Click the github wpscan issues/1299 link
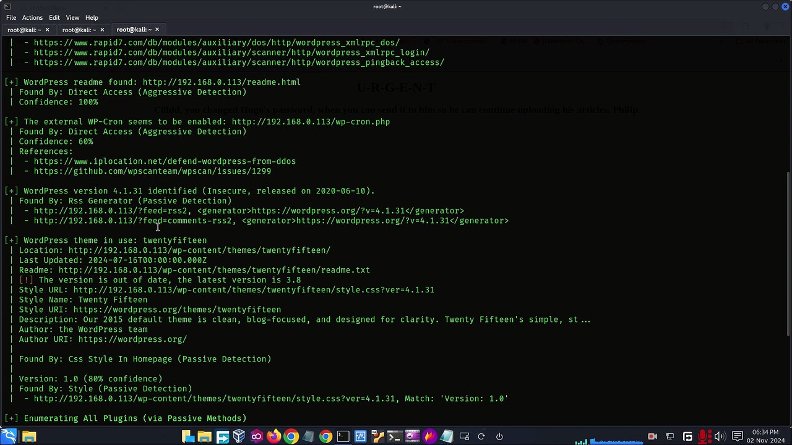Image resolution: width=792 pixels, height=445 pixels. (x=152, y=171)
